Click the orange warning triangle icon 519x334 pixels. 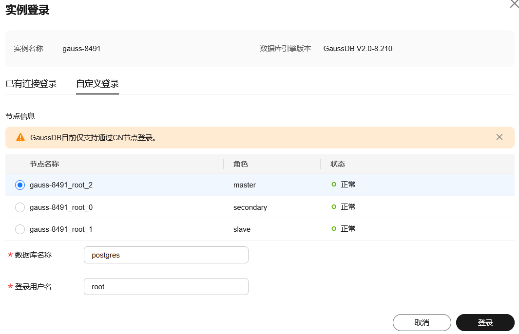pyautogui.click(x=20, y=137)
